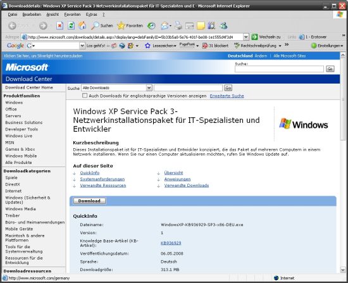Image resolution: width=348 pixels, height=283 pixels.
Task: Open the address bar URL dropdown
Action: 245,37
